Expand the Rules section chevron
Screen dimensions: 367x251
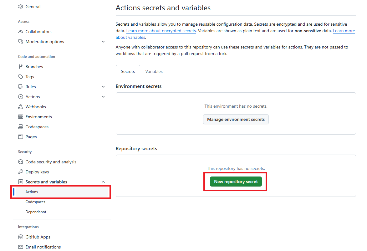coord(103,87)
